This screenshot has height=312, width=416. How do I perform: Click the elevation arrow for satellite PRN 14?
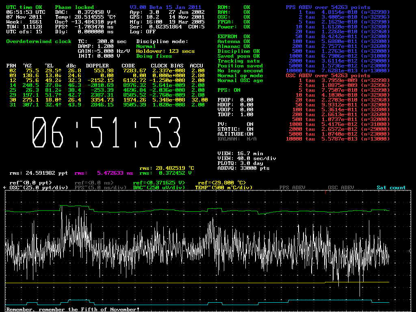coord(59,85)
